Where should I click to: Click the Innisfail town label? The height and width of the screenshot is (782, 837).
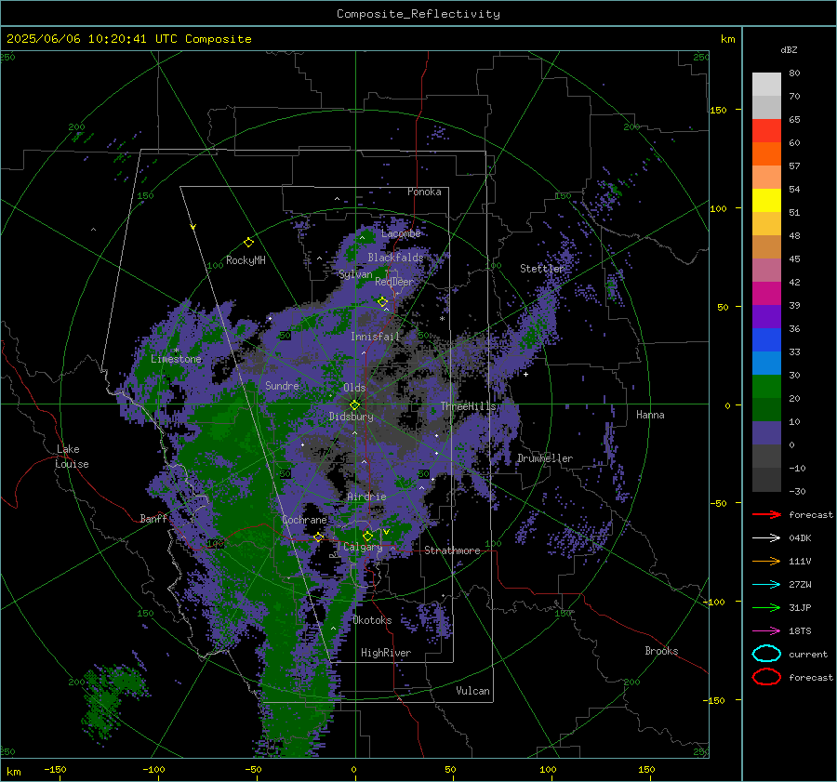[375, 337]
